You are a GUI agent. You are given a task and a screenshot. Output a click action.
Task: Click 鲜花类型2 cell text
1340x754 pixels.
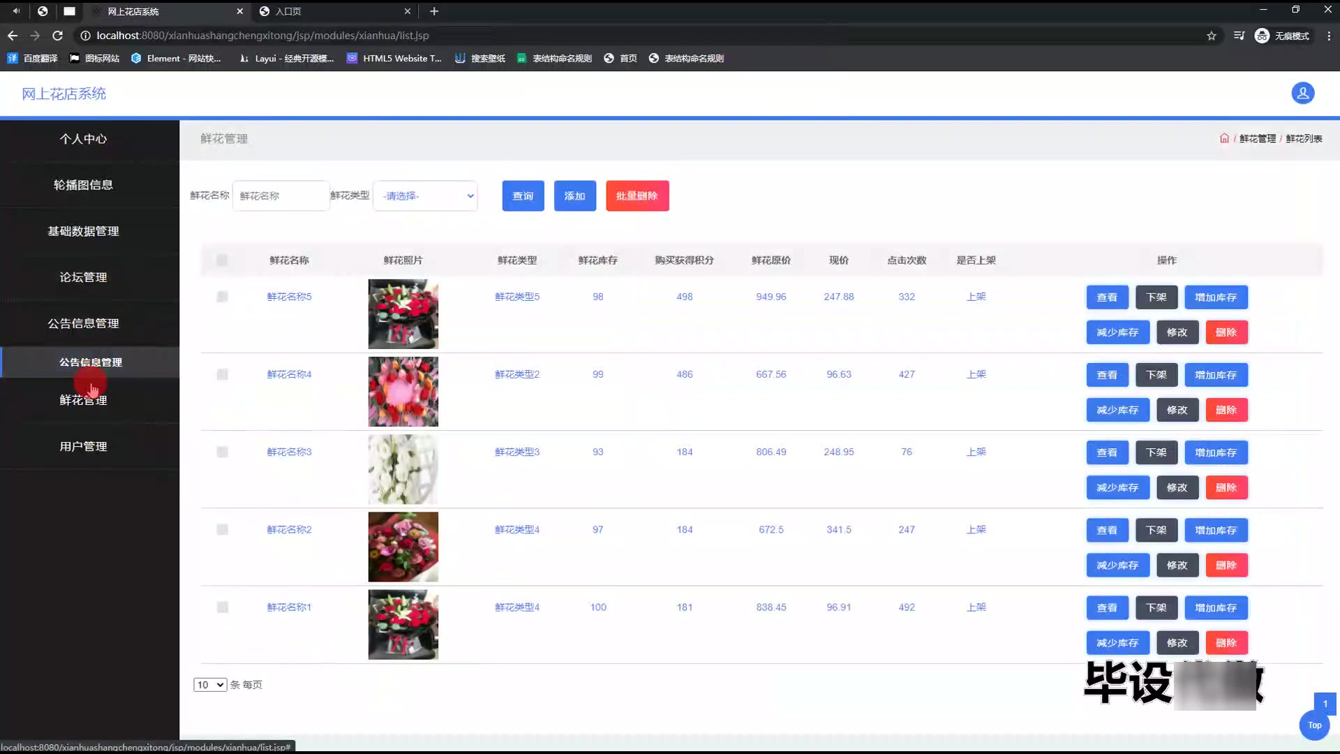click(517, 374)
